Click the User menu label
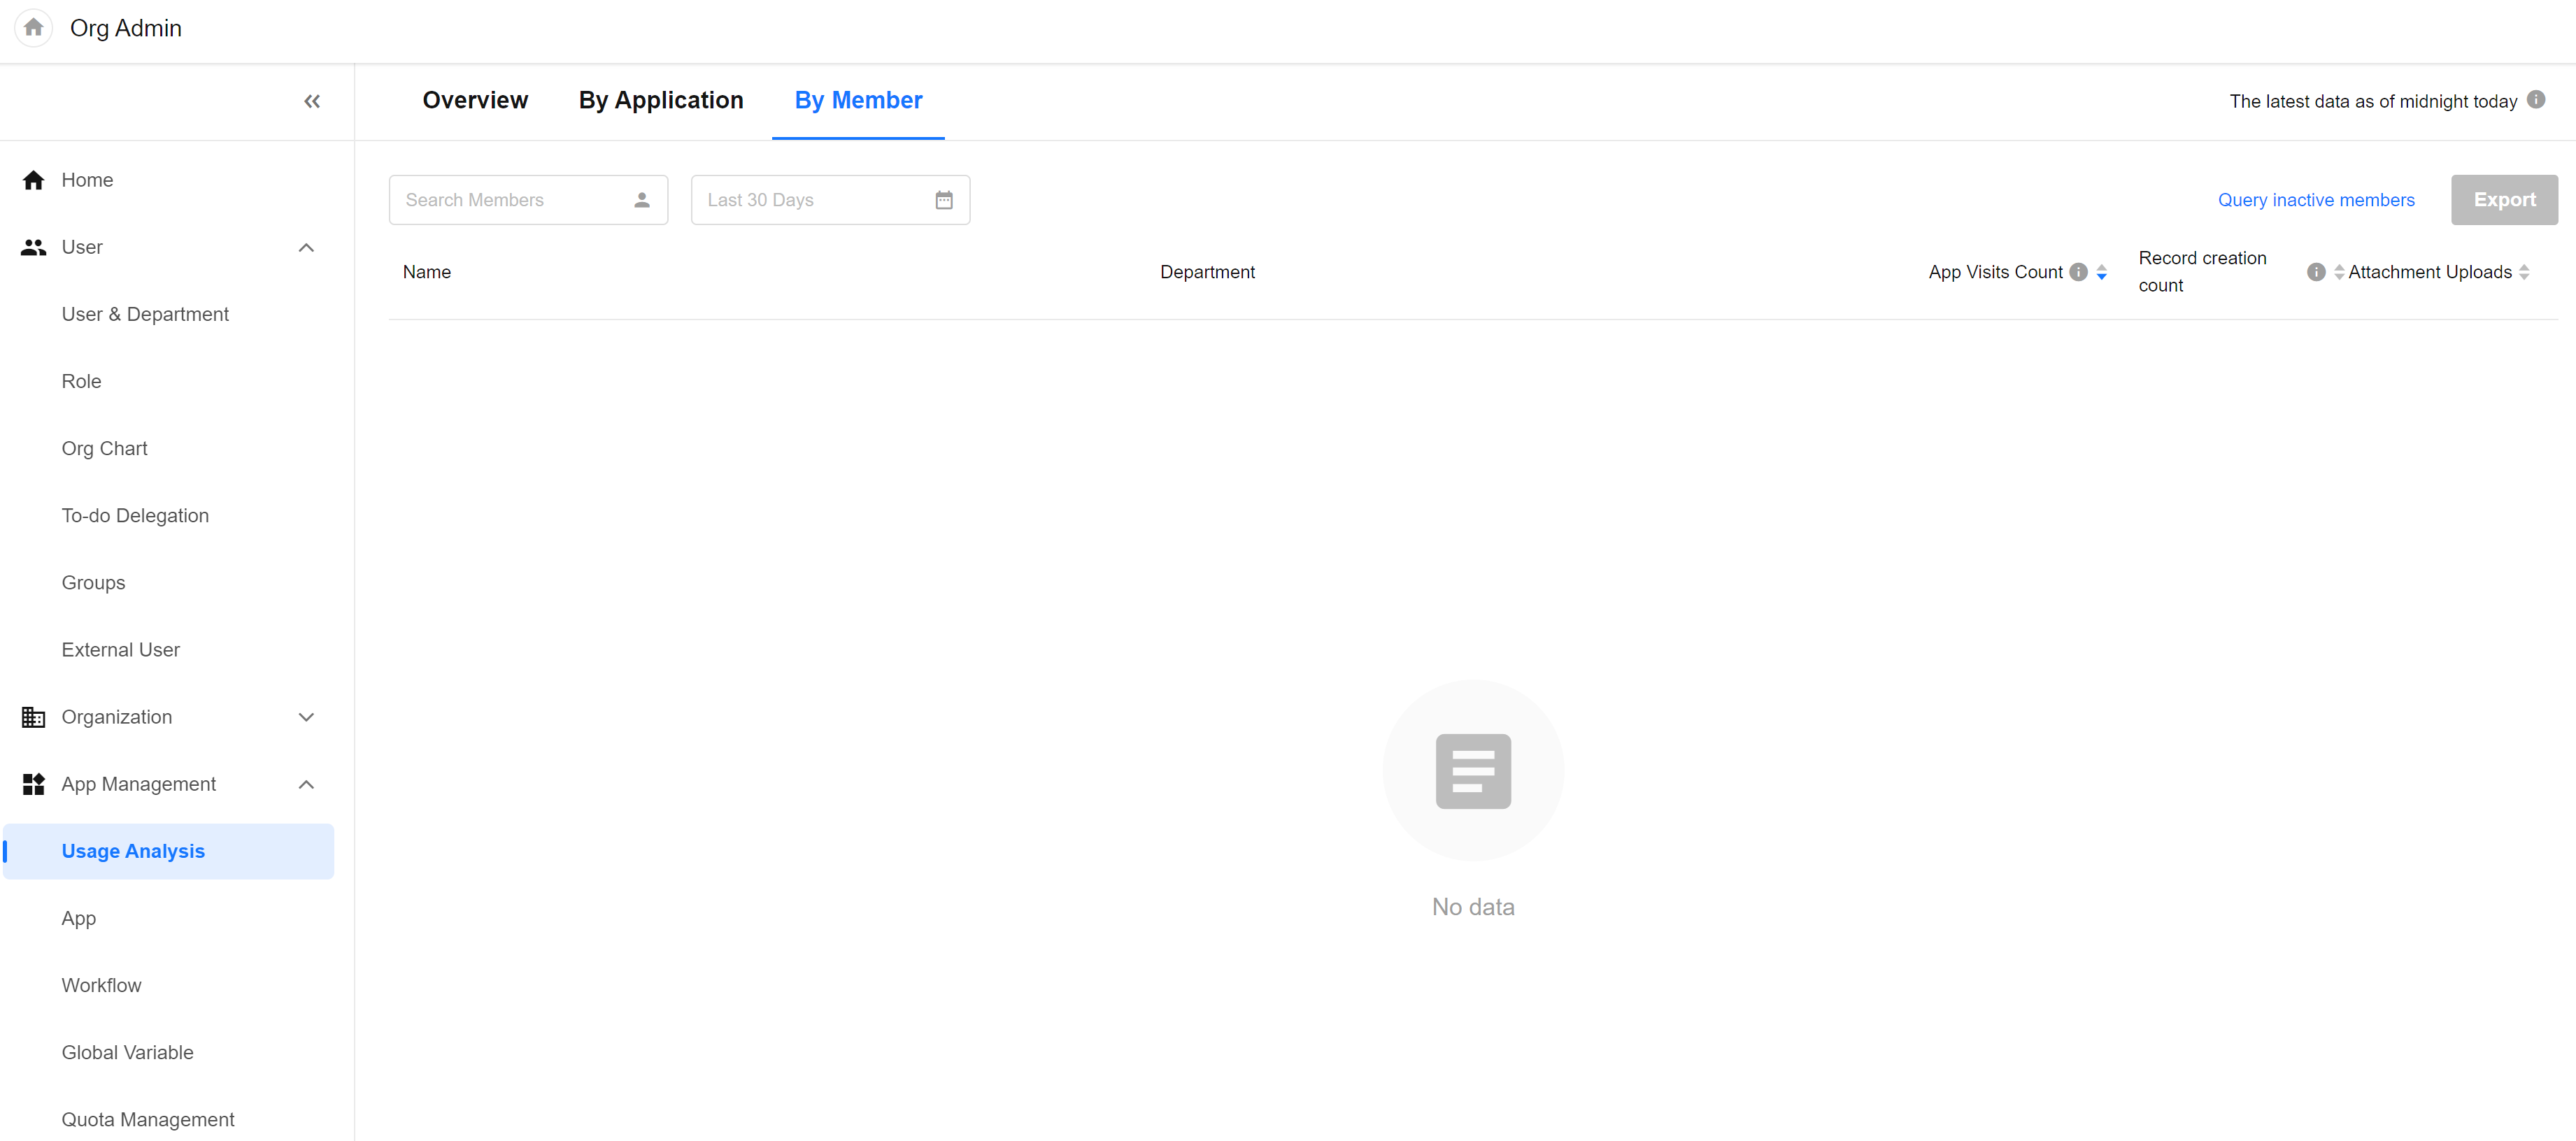The width and height of the screenshot is (2576, 1141). coord(82,247)
